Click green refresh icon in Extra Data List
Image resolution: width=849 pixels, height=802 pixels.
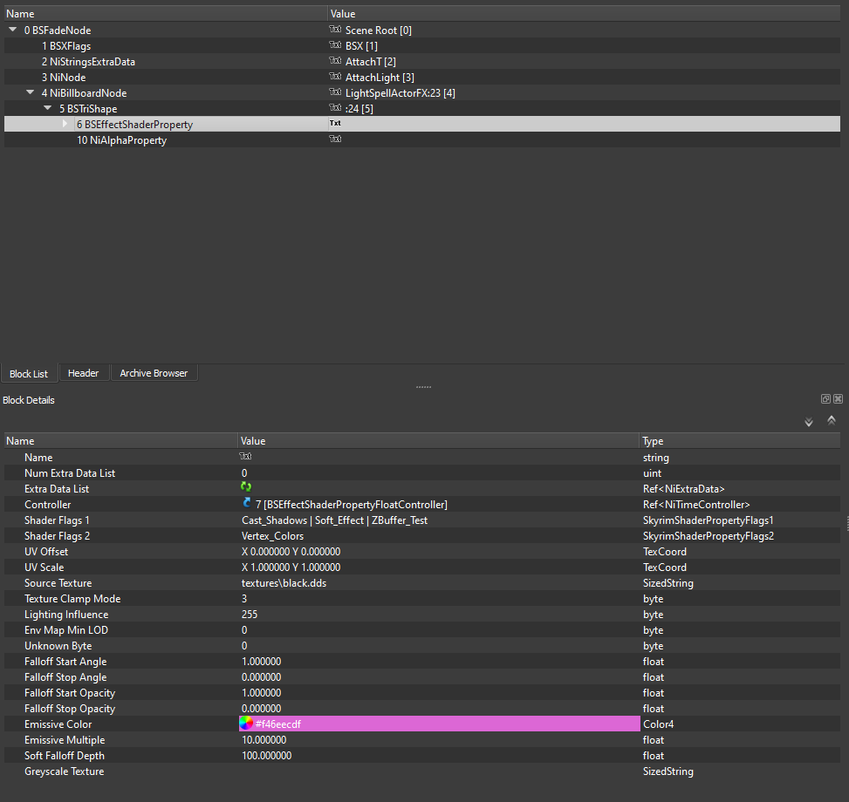[246, 486]
